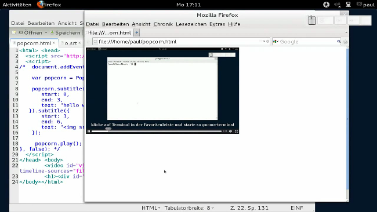Enter fullscreen mode on the video player
The width and height of the screenshot is (377, 212).
pyautogui.click(x=236, y=131)
